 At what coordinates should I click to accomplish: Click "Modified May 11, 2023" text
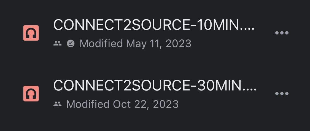click(x=135, y=44)
